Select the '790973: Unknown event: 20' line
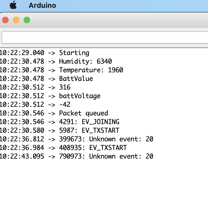Screen dimensions: 208x205 coord(77,156)
